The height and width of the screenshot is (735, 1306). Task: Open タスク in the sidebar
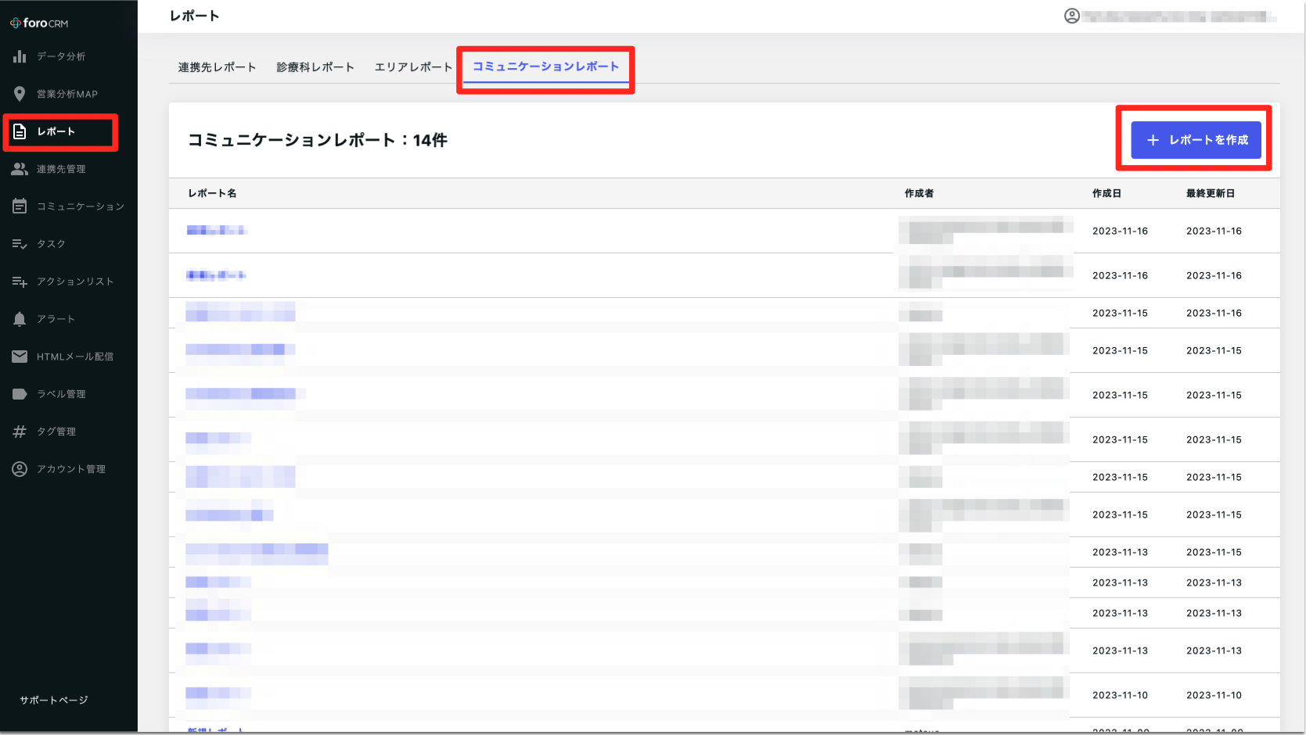(69, 244)
